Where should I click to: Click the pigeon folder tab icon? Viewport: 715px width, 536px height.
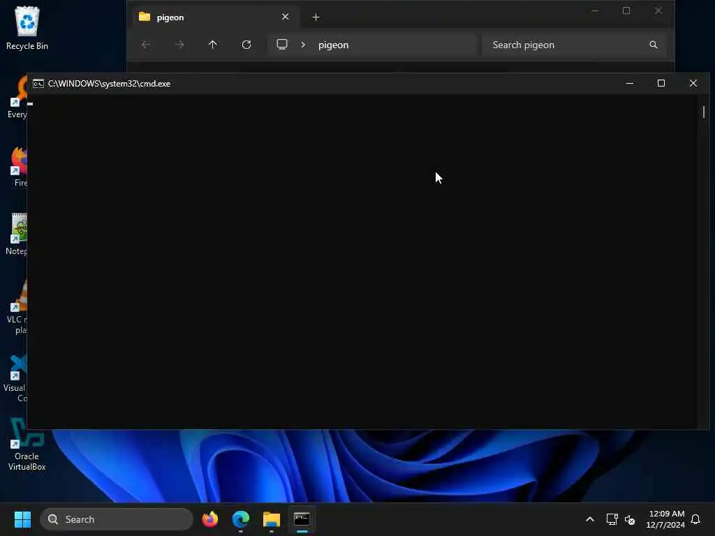coord(145,17)
